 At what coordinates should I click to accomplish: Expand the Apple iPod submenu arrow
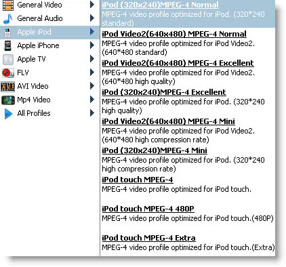click(92, 31)
